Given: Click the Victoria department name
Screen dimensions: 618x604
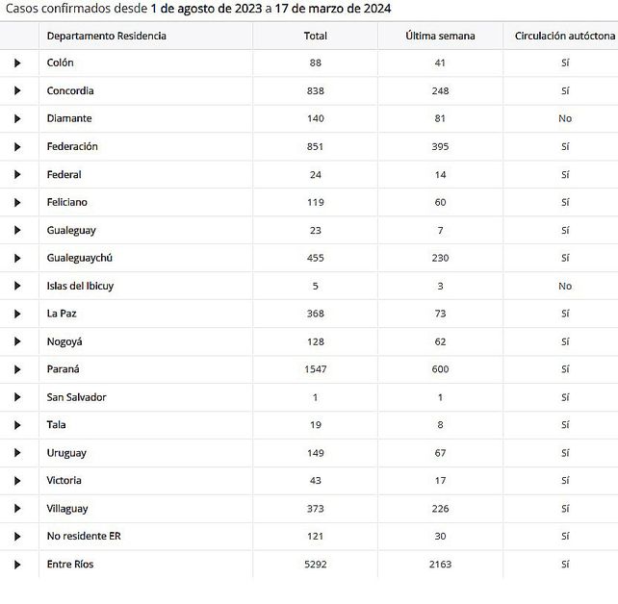Looking at the screenshot, I should pyautogui.click(x=64, y=481).
